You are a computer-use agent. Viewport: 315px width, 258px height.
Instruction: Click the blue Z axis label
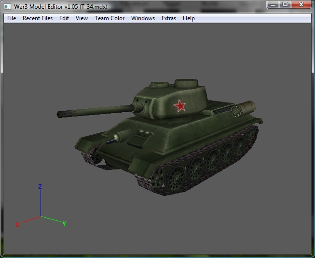(40, 187)
